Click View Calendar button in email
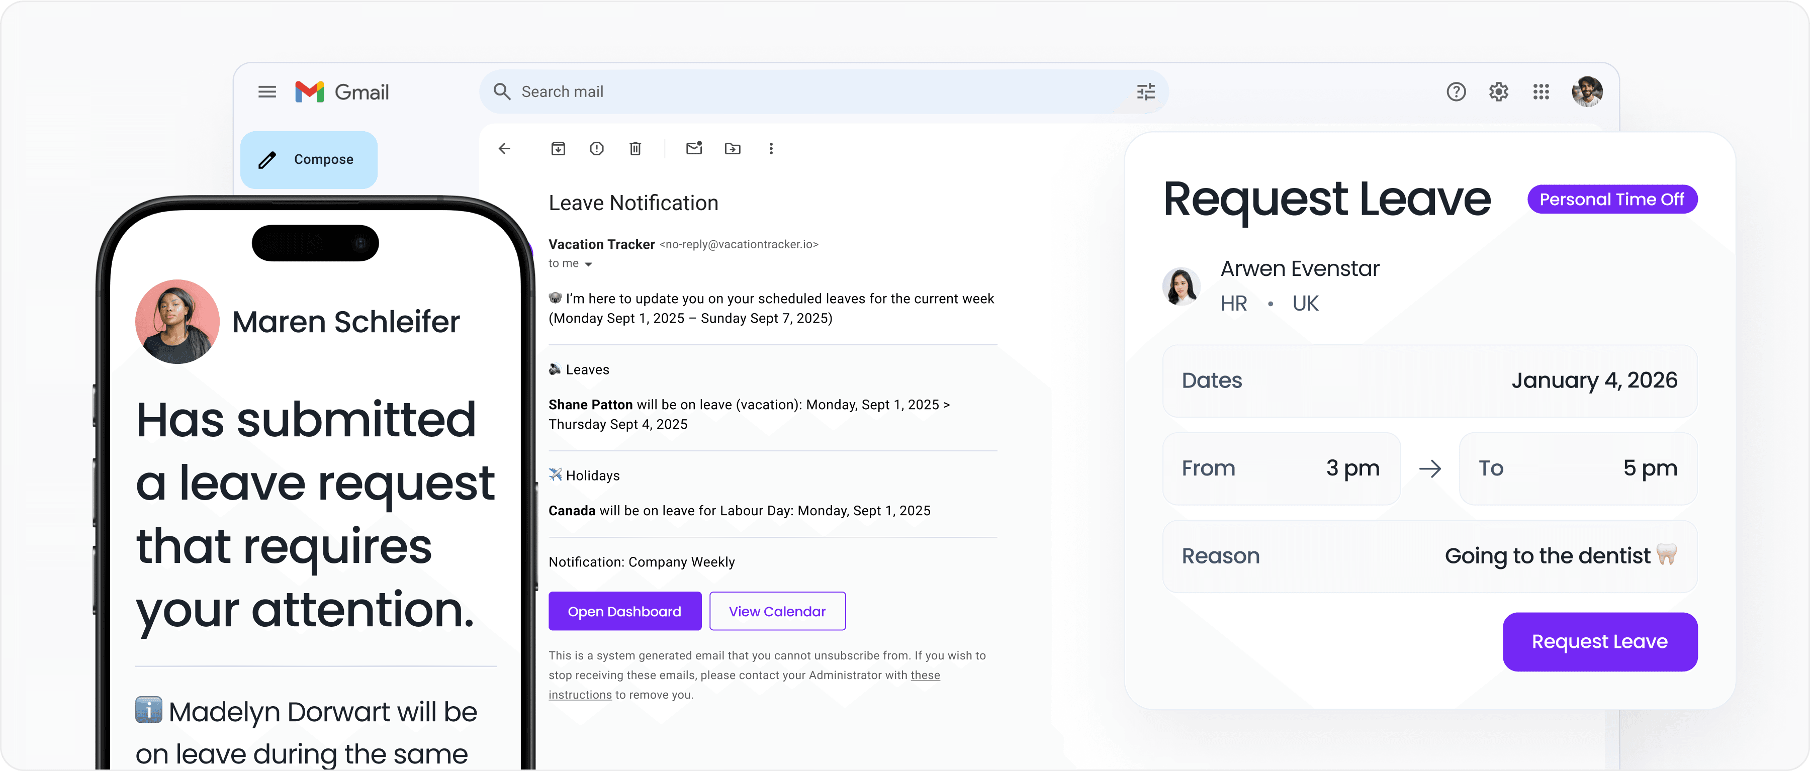 click(777, 611)
